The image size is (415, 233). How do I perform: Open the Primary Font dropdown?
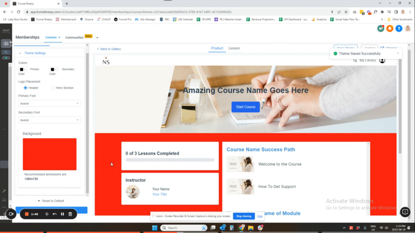click(x=49, y=104)
